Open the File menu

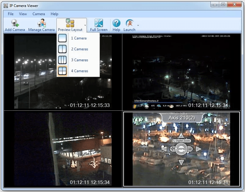(11, 14)
